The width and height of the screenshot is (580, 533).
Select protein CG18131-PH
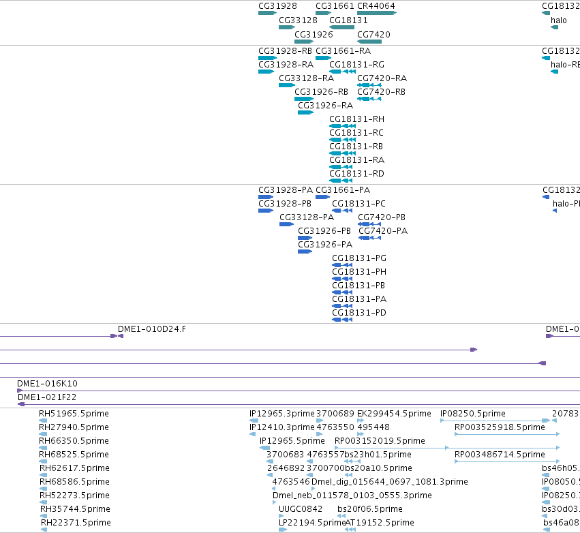[x=342, y=279]
